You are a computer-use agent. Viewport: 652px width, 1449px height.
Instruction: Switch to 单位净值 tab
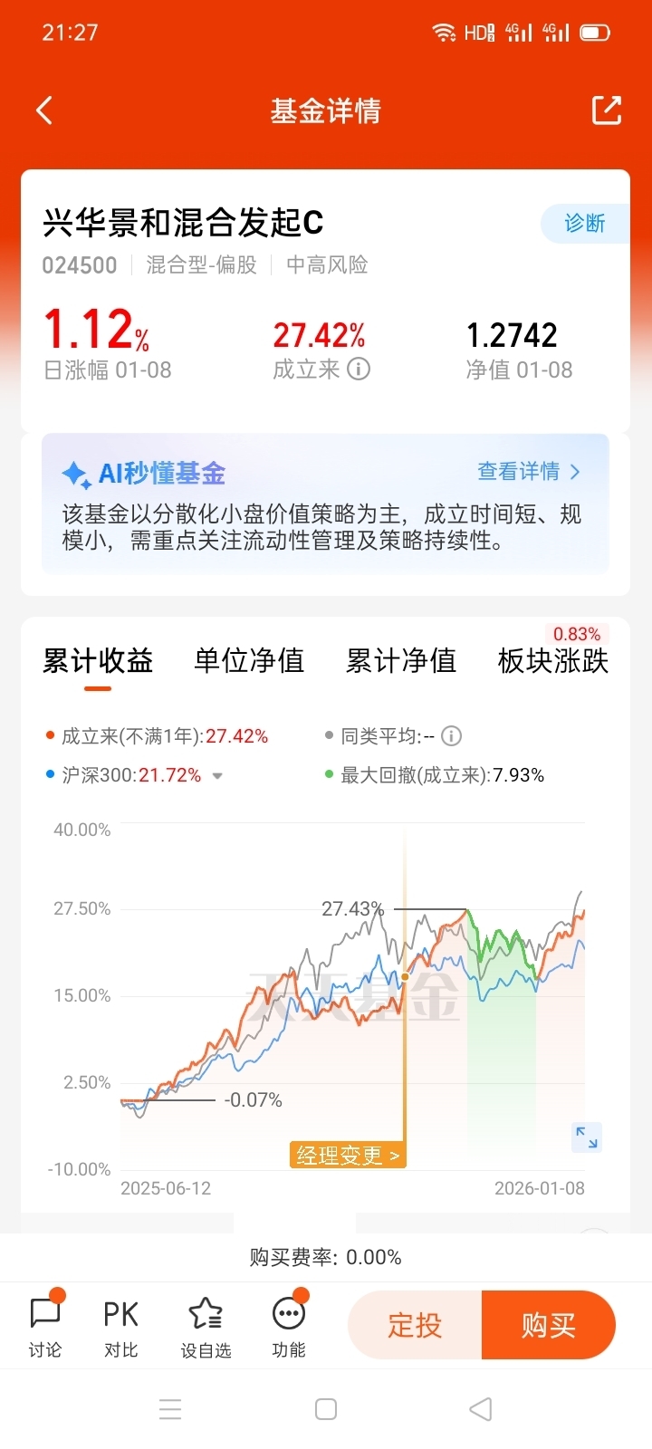tap(249, 661)
